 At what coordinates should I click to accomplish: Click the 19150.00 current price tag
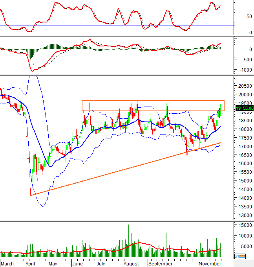click(x=244, y=108)
